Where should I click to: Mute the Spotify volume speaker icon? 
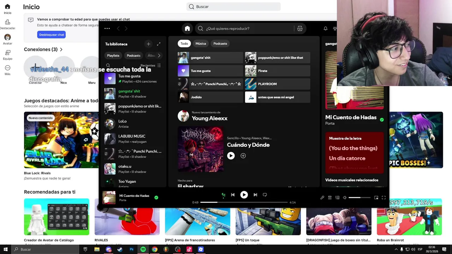coord(345,198)
